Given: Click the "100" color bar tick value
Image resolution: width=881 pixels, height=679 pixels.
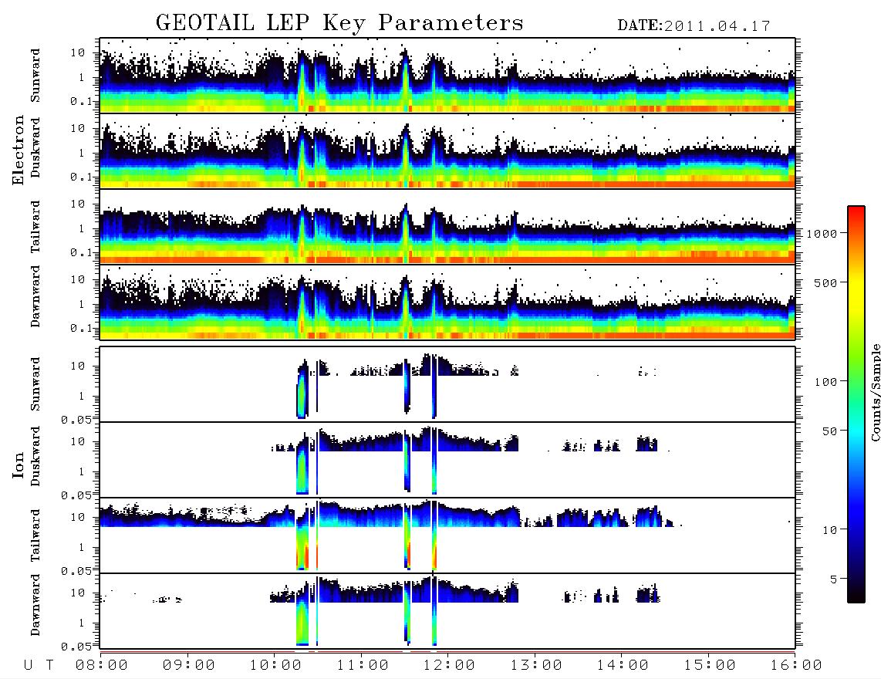Looking at the screenshot, I should click(x=825, y=382).
